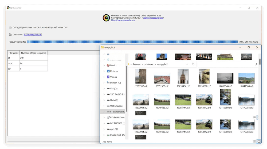Viewport: 267px width, 149px height.
Task: Select the '340' files recovered cell
Action: 34,58
